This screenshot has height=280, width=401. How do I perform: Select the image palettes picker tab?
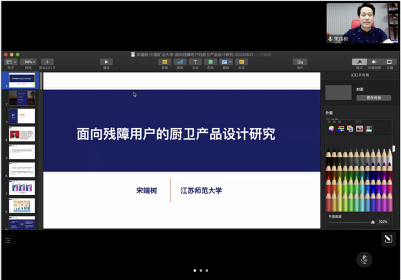tap(360, 128)
